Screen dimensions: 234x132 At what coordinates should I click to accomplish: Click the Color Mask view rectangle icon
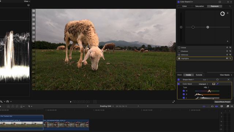[214, 84]
